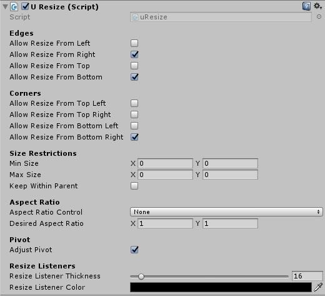The width and height of the screenshot is (325, 296).
Task: Click the Resize Listener Thickness slider handle
Action: coord(141,277)
